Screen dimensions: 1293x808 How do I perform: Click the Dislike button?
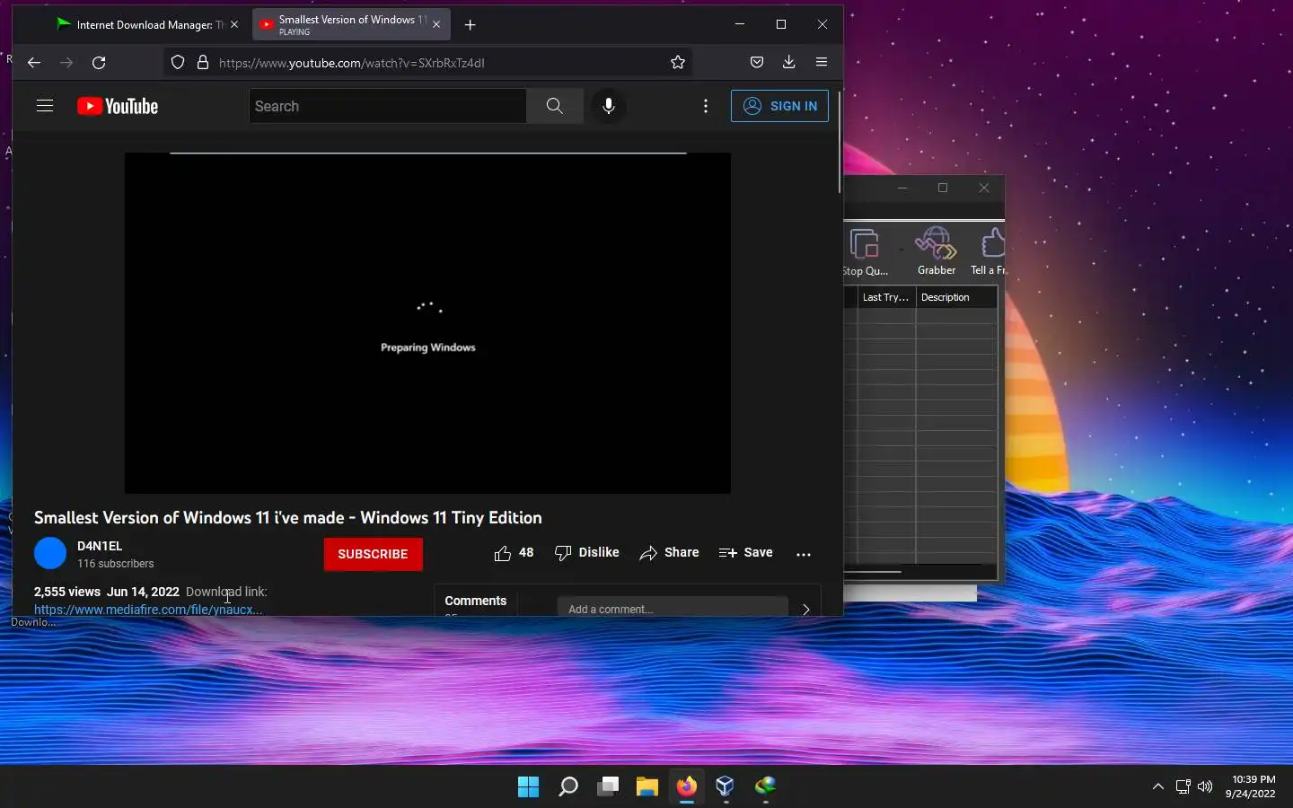click(587, 553)
